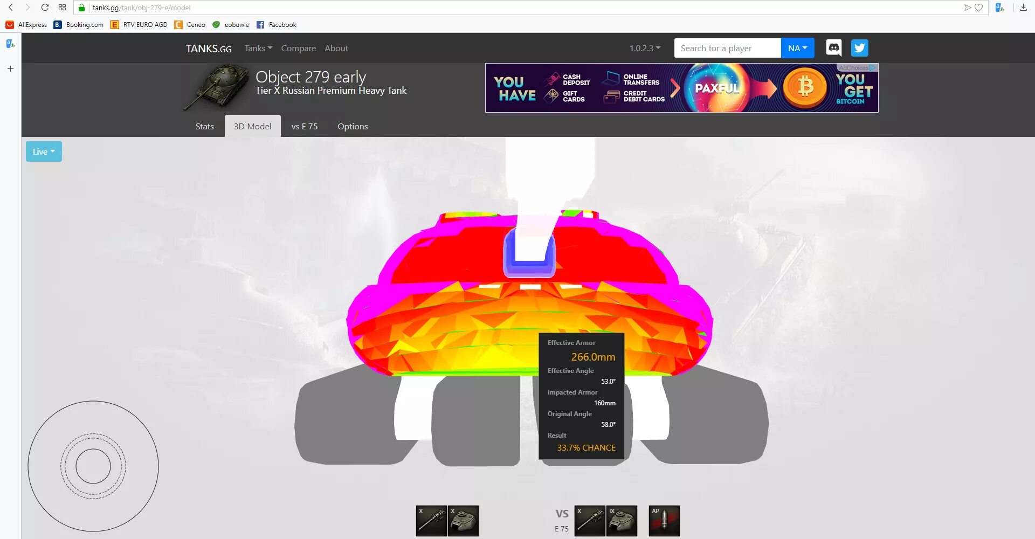Switch to the Stats tab
This screenshot has width=1035, height=539.
point(204,126)
